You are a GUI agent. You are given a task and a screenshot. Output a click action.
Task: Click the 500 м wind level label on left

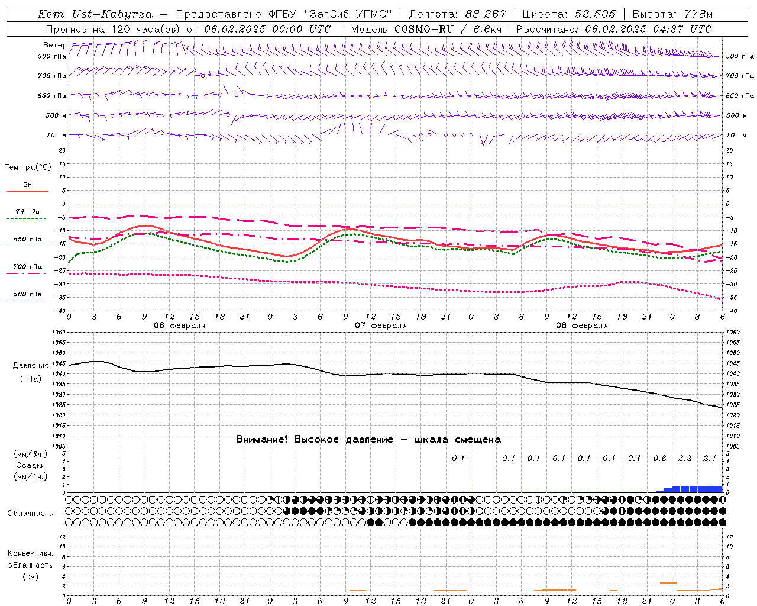56,115
